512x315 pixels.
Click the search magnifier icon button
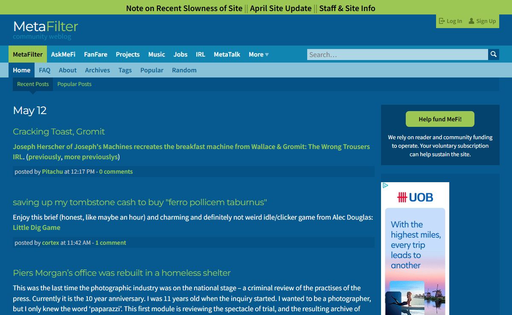click(x=494, y=54)
